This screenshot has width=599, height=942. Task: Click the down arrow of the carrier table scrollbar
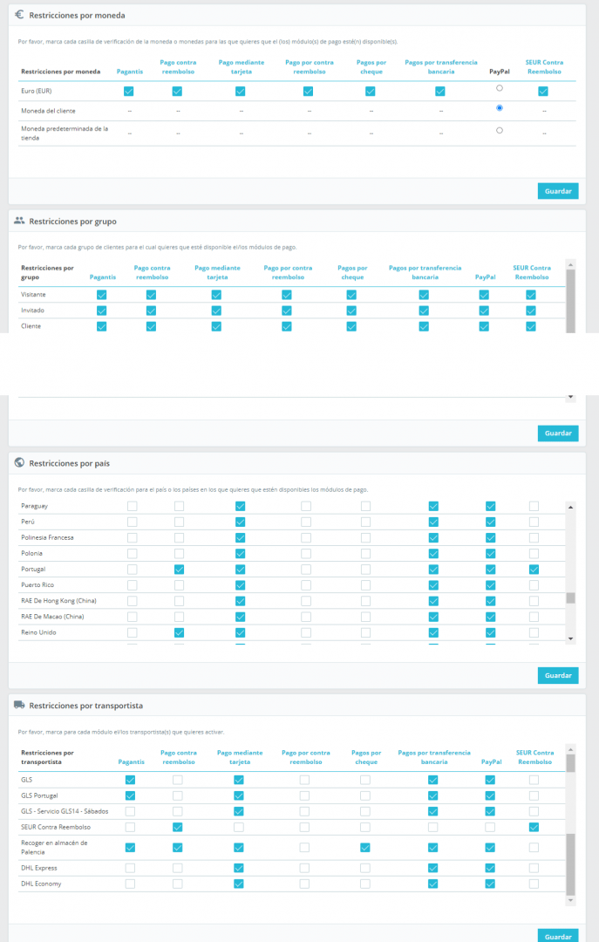(x=571, y=900)
